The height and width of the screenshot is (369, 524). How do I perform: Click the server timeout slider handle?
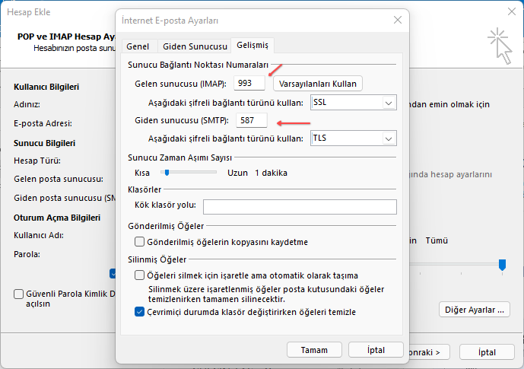[165, 173]
